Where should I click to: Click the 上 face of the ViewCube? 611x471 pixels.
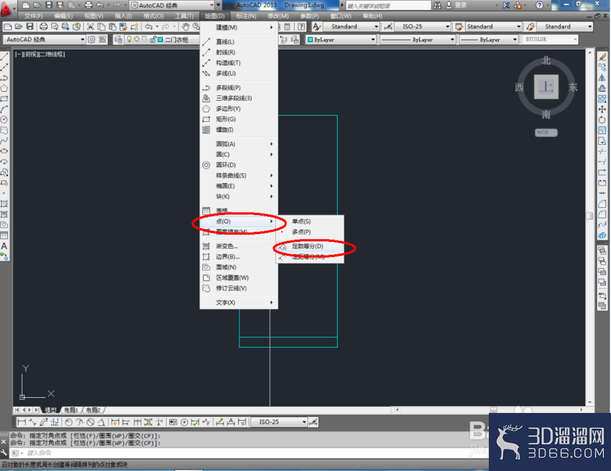546,87
